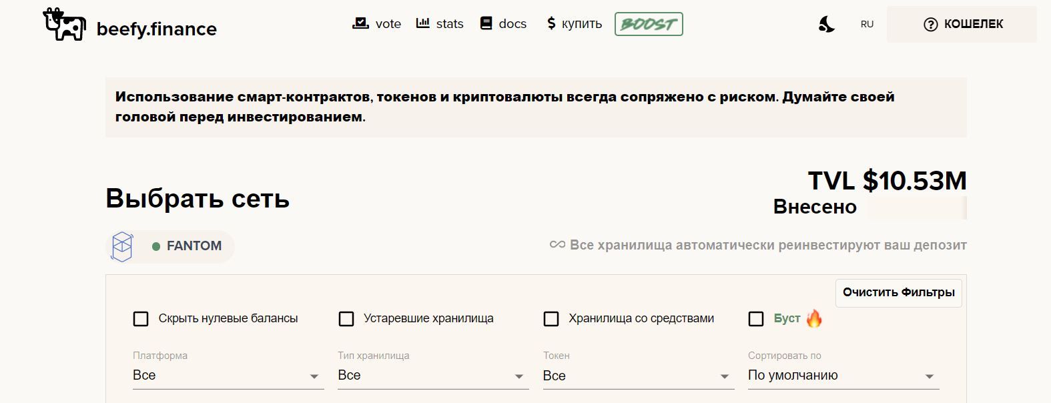This screenshot has height=403, width=1051.
Task: Click the question mark wallet icon
Action: click(930, 24)
